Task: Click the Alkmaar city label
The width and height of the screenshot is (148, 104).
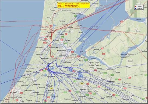Action: [x=57, y=14]
